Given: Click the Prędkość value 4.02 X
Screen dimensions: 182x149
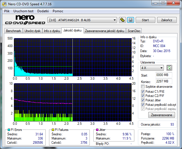Looking at the screenshot, I should (170, 143).
